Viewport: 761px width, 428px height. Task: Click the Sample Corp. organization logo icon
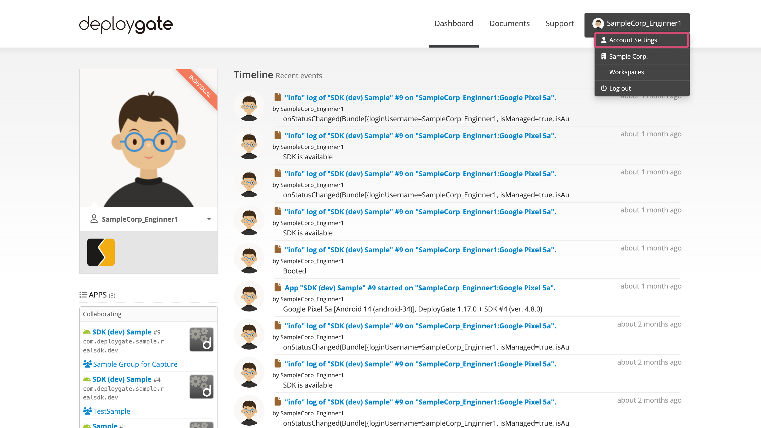pyautogui.click(x=101, y=252)
